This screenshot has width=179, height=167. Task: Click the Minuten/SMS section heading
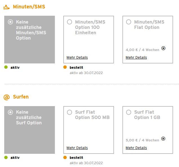[29, 7]
